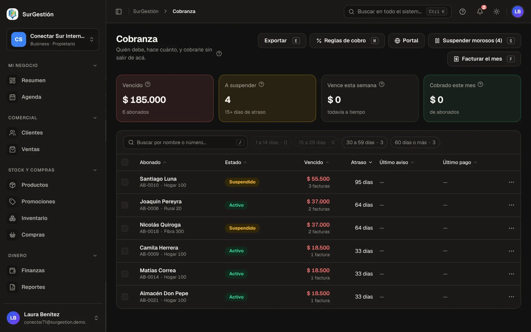Check the Almacén Don Pepe row checkbox

125,297
